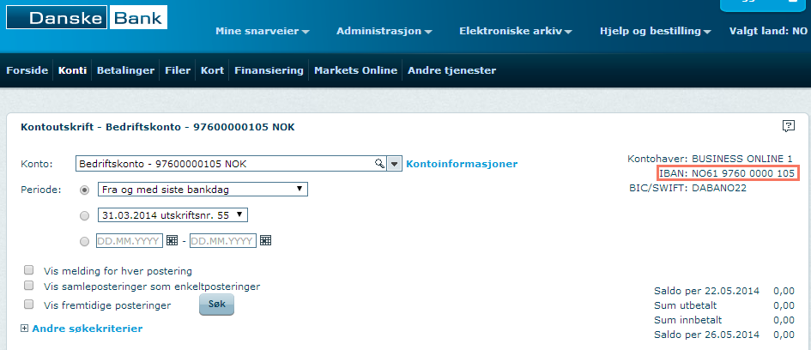811x350 pixels.
Task: Click the account search magnifier icon
Action: click(379, 164)
